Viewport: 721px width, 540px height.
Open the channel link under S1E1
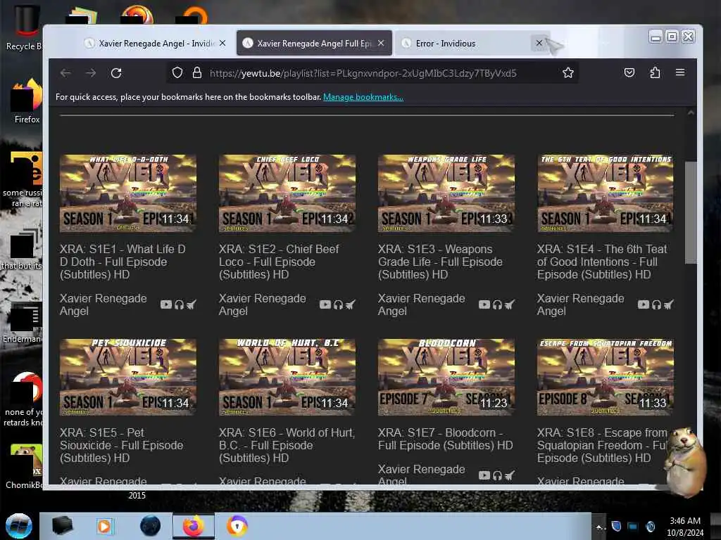(x=104, y=304)
